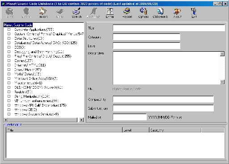This screenshot has height=164, width=229.
Task: Check the Complete Applications category box
Action: (9, 29)
